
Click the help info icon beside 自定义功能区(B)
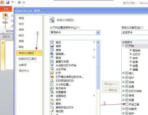[142, 27]
